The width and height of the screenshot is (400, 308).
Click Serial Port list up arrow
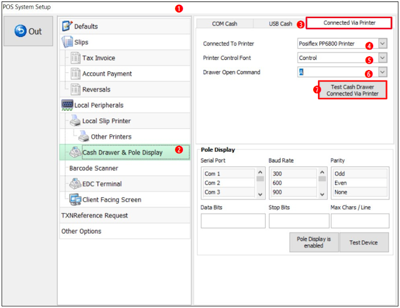pos(260,172)
